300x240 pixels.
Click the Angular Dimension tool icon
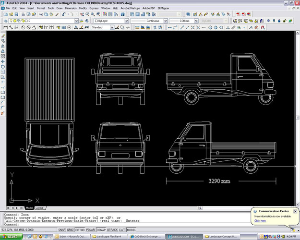(x=34, y=27)
